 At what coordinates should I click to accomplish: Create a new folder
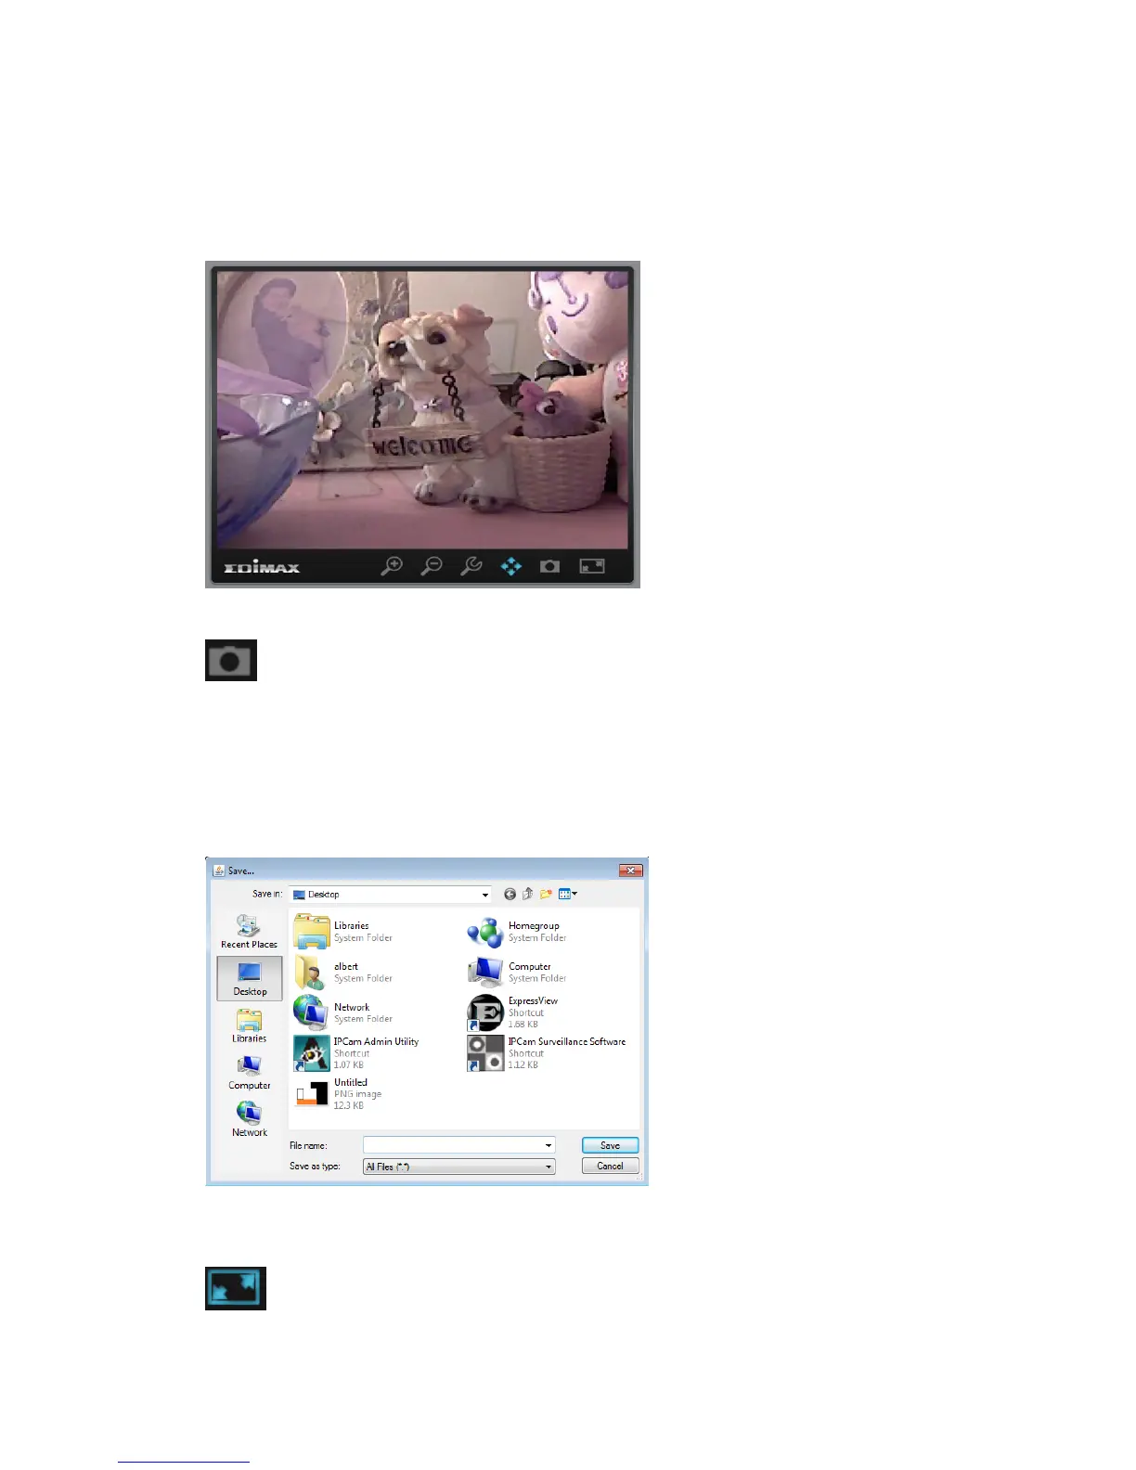point(546,894)
